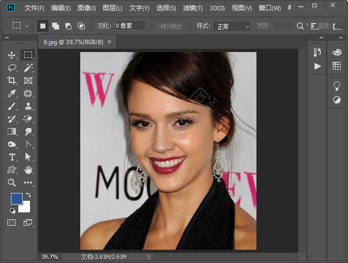The height and width of the screenshot is (263, 348).
Task: Select the Lasso tool
Action: [x=12, y=68]
